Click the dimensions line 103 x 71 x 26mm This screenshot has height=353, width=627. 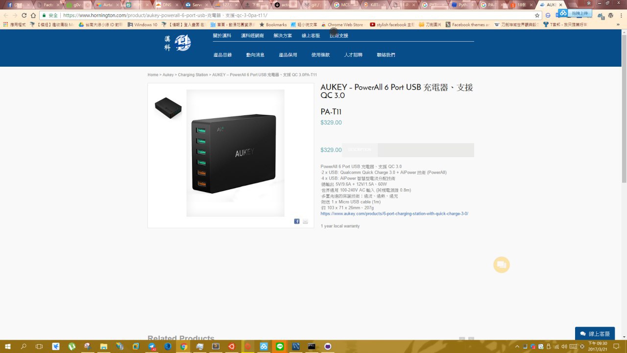click(x=347, y=208)
